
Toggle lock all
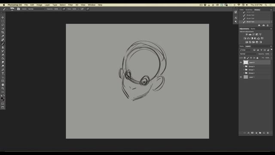(x=257, y=58)
